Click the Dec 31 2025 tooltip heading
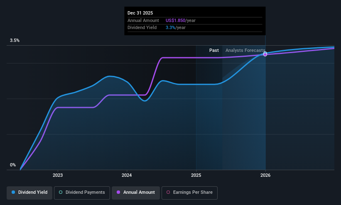 point(140,13)
